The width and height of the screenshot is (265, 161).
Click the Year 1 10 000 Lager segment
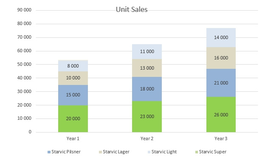pos(73,78)
